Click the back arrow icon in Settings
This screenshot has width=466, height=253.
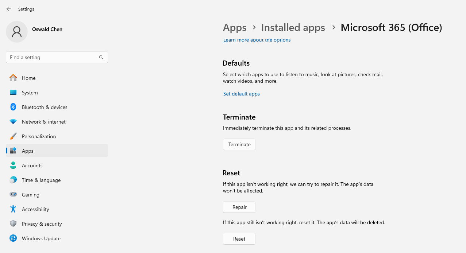pyautogui.click(x=9, y=9)
